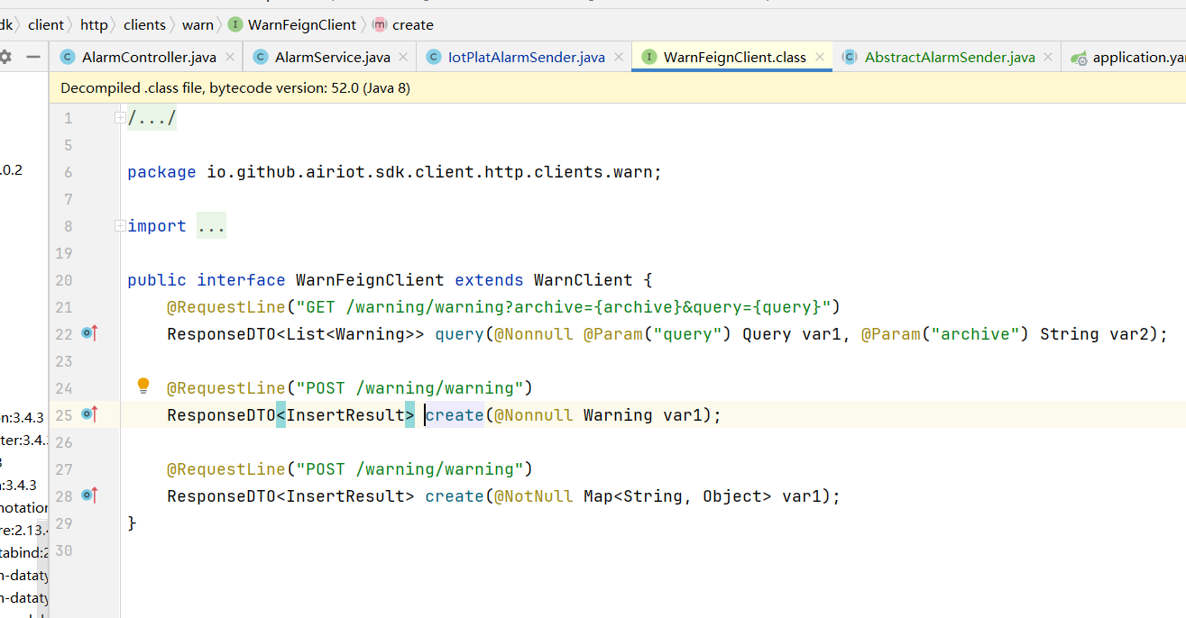Click the hide panel minus icon
The width and height of the screenshot is (1186, 618).
pyautogui.click(x=33, y=57)
